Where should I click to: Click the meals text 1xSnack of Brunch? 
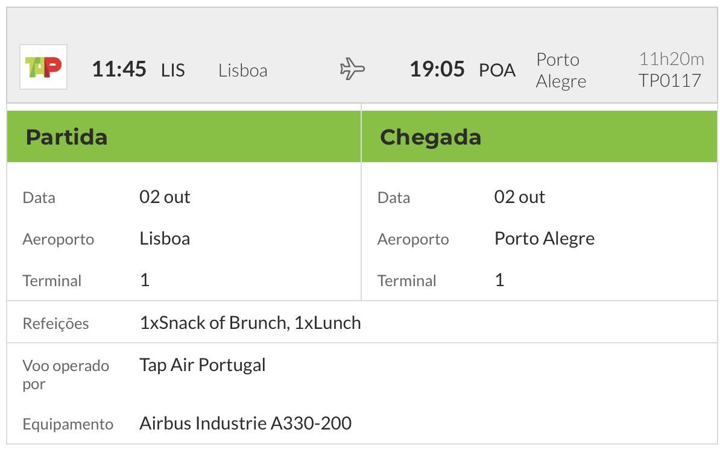215,323
